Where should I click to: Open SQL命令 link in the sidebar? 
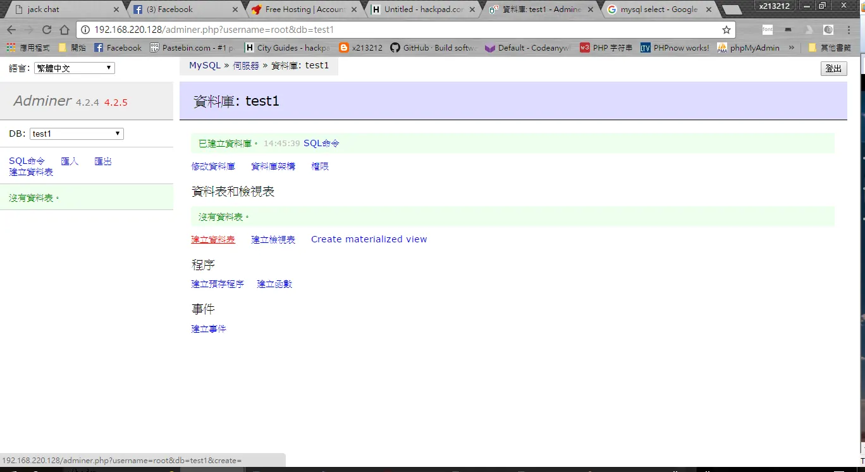point(27,161)
